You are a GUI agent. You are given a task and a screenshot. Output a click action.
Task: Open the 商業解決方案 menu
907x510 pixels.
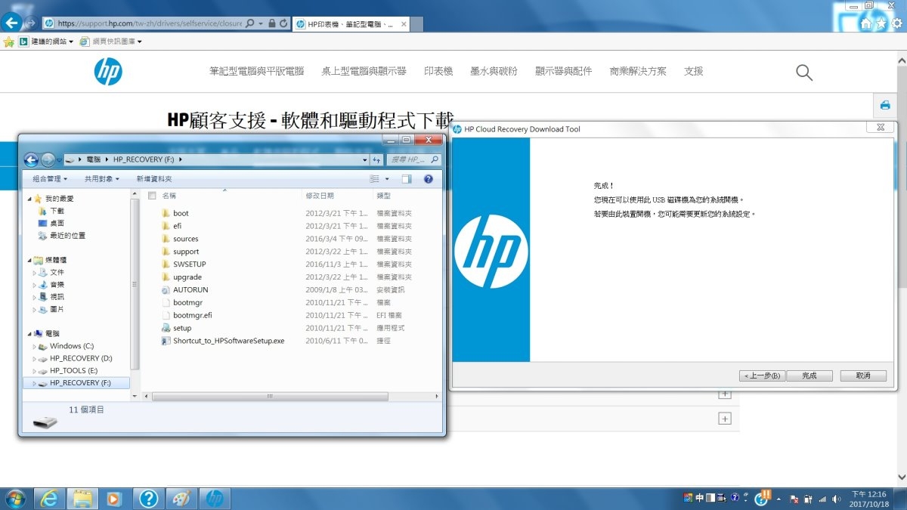[638, 71]
